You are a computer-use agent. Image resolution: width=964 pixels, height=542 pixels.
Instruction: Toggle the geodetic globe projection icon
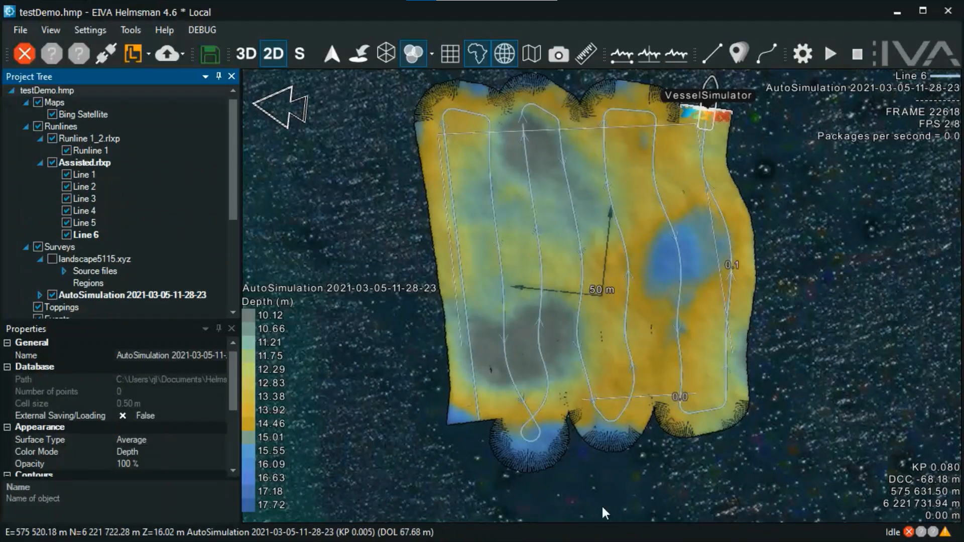pyautogui.click(x=505, y=54)
